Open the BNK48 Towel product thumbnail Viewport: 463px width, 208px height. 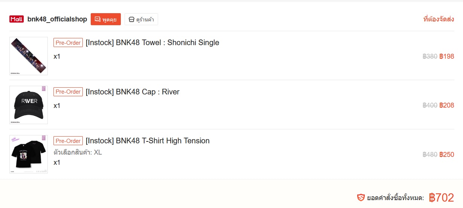click(29, 56)
